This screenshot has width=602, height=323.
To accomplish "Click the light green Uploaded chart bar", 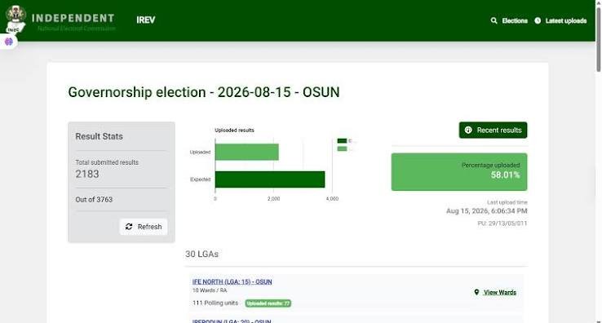I will [x=247, y=152].
